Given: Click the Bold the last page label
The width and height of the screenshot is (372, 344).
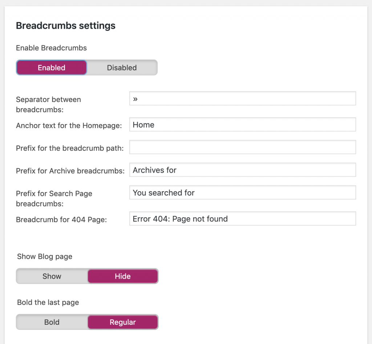Looking at the screenshot, I should point(48,302).
